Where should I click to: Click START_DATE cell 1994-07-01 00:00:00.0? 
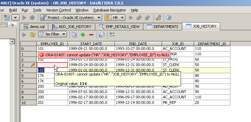pyautogui.click(x=91, y=92)
